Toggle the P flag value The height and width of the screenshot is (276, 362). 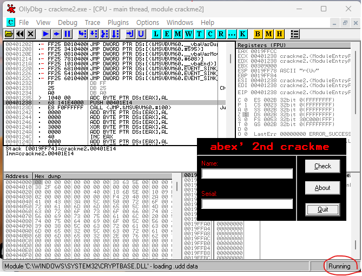click(x=246, y=105)
